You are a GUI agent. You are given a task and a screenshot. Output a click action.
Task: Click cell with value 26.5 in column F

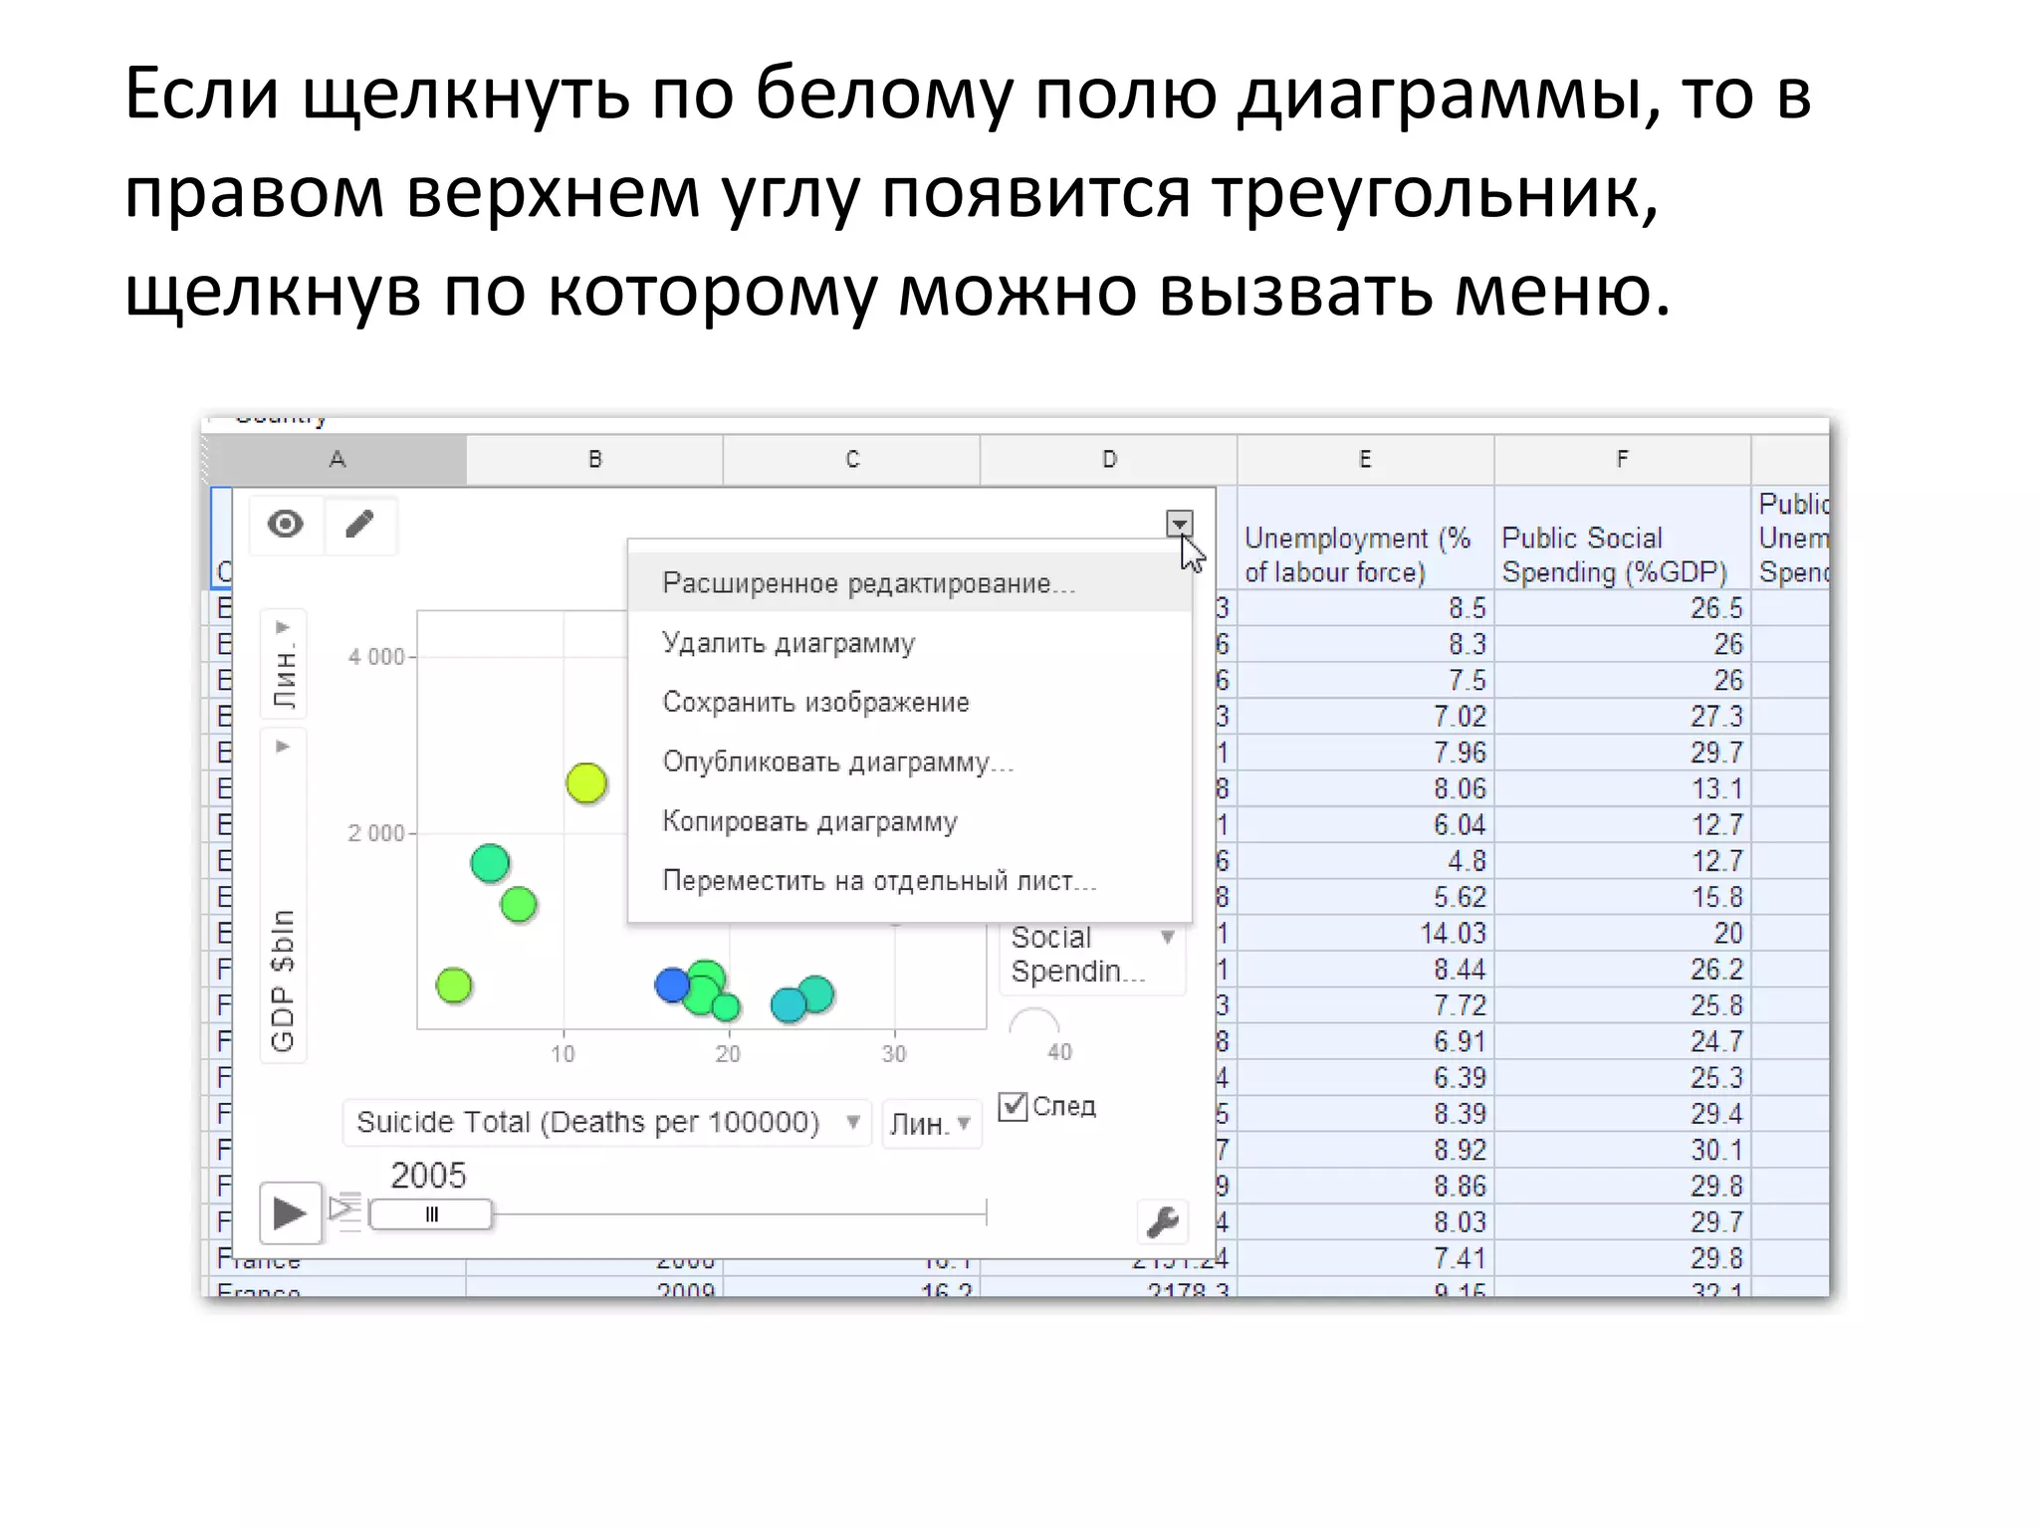(x=1622, y=608)
